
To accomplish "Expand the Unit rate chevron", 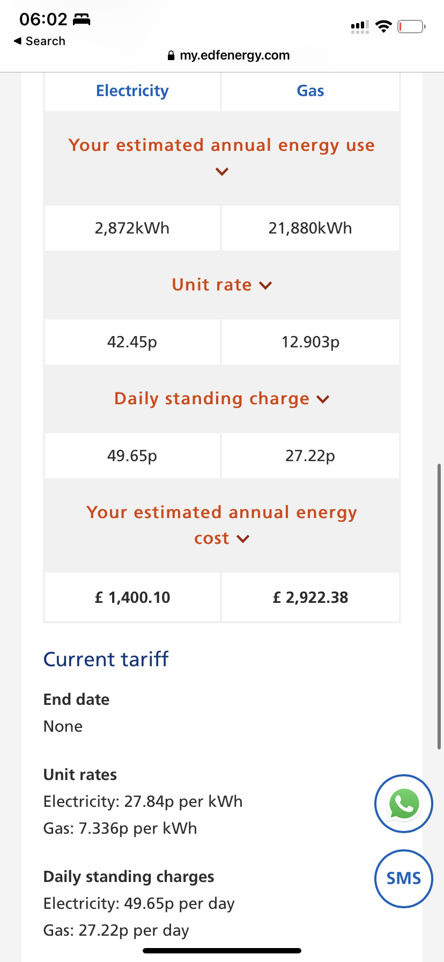I will [x=265, y=285].
